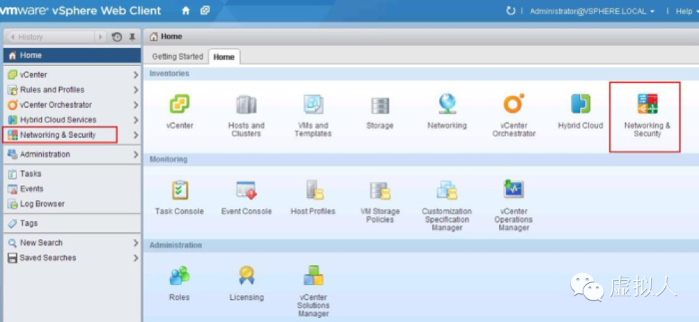Screen dimensions: 699x322
Task: Open the Storage inventory icon
Action: click(380, 106)
